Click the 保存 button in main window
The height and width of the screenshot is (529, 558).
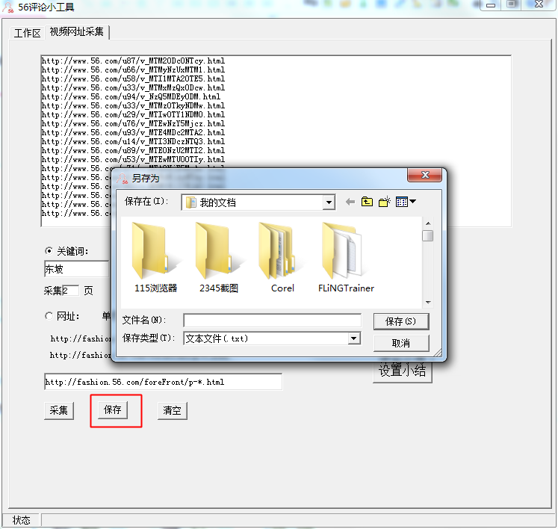pyautogui.click(x=113, y=409)
